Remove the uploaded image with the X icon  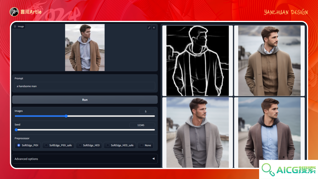pos(154,28)
